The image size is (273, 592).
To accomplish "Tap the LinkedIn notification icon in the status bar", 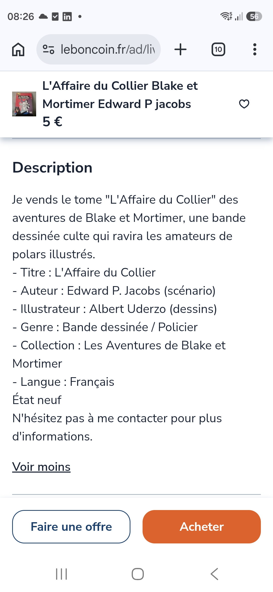I will pyautogui.click(x=67, y=17).
